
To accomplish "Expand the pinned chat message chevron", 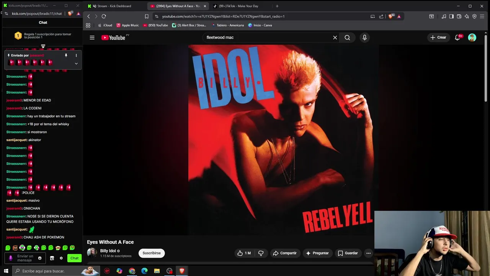I will [x=76, y=64].
